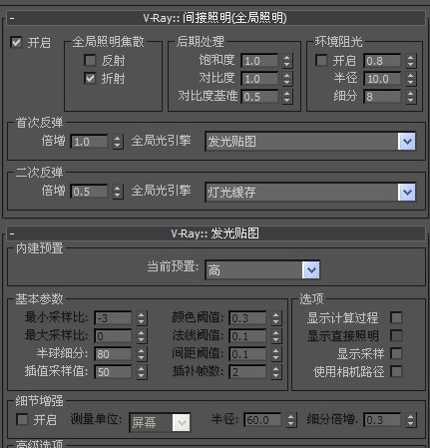Click the 环境阻光 半径 spinner arrows
Screen dimensions: 430x448
tap(411, 79)
